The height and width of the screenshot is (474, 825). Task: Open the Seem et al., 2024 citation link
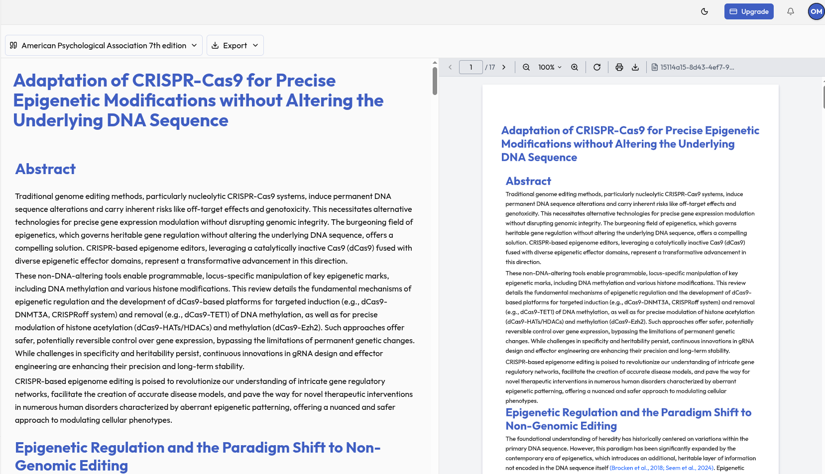[x=689, y=468]
